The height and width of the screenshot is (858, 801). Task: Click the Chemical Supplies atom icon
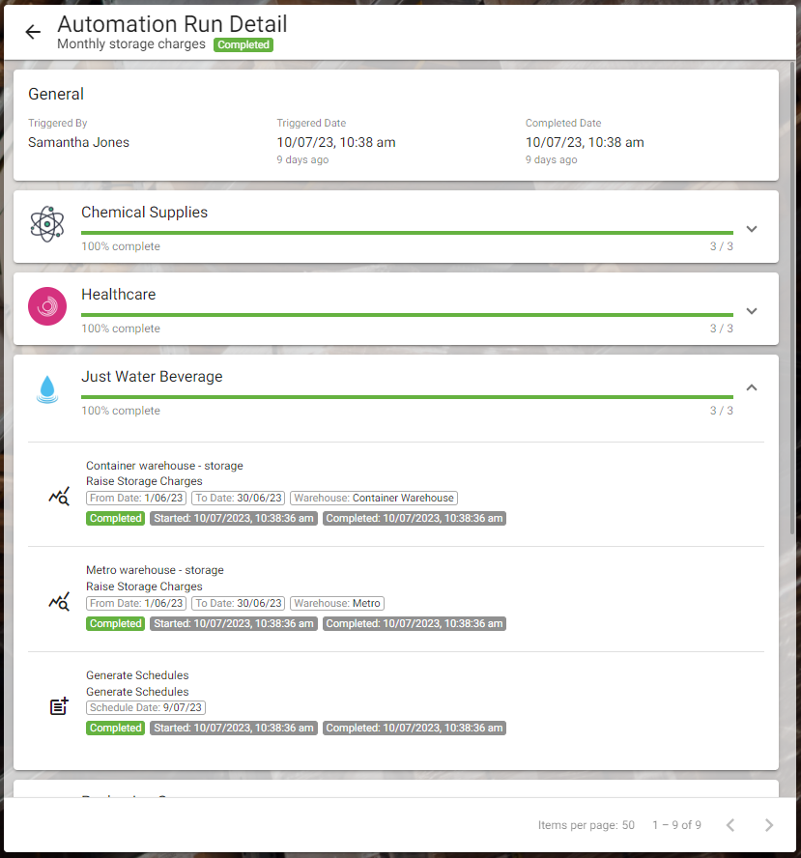pos(47,224)
